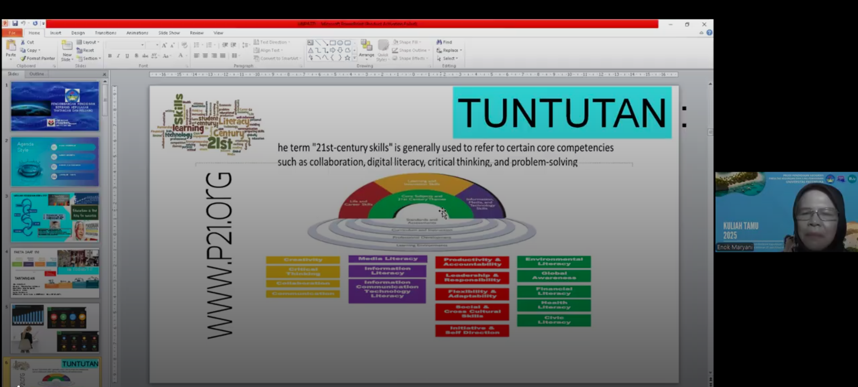Click the Find binoculars icon
The width and height of the screenshot is (858, 387).
439,42
